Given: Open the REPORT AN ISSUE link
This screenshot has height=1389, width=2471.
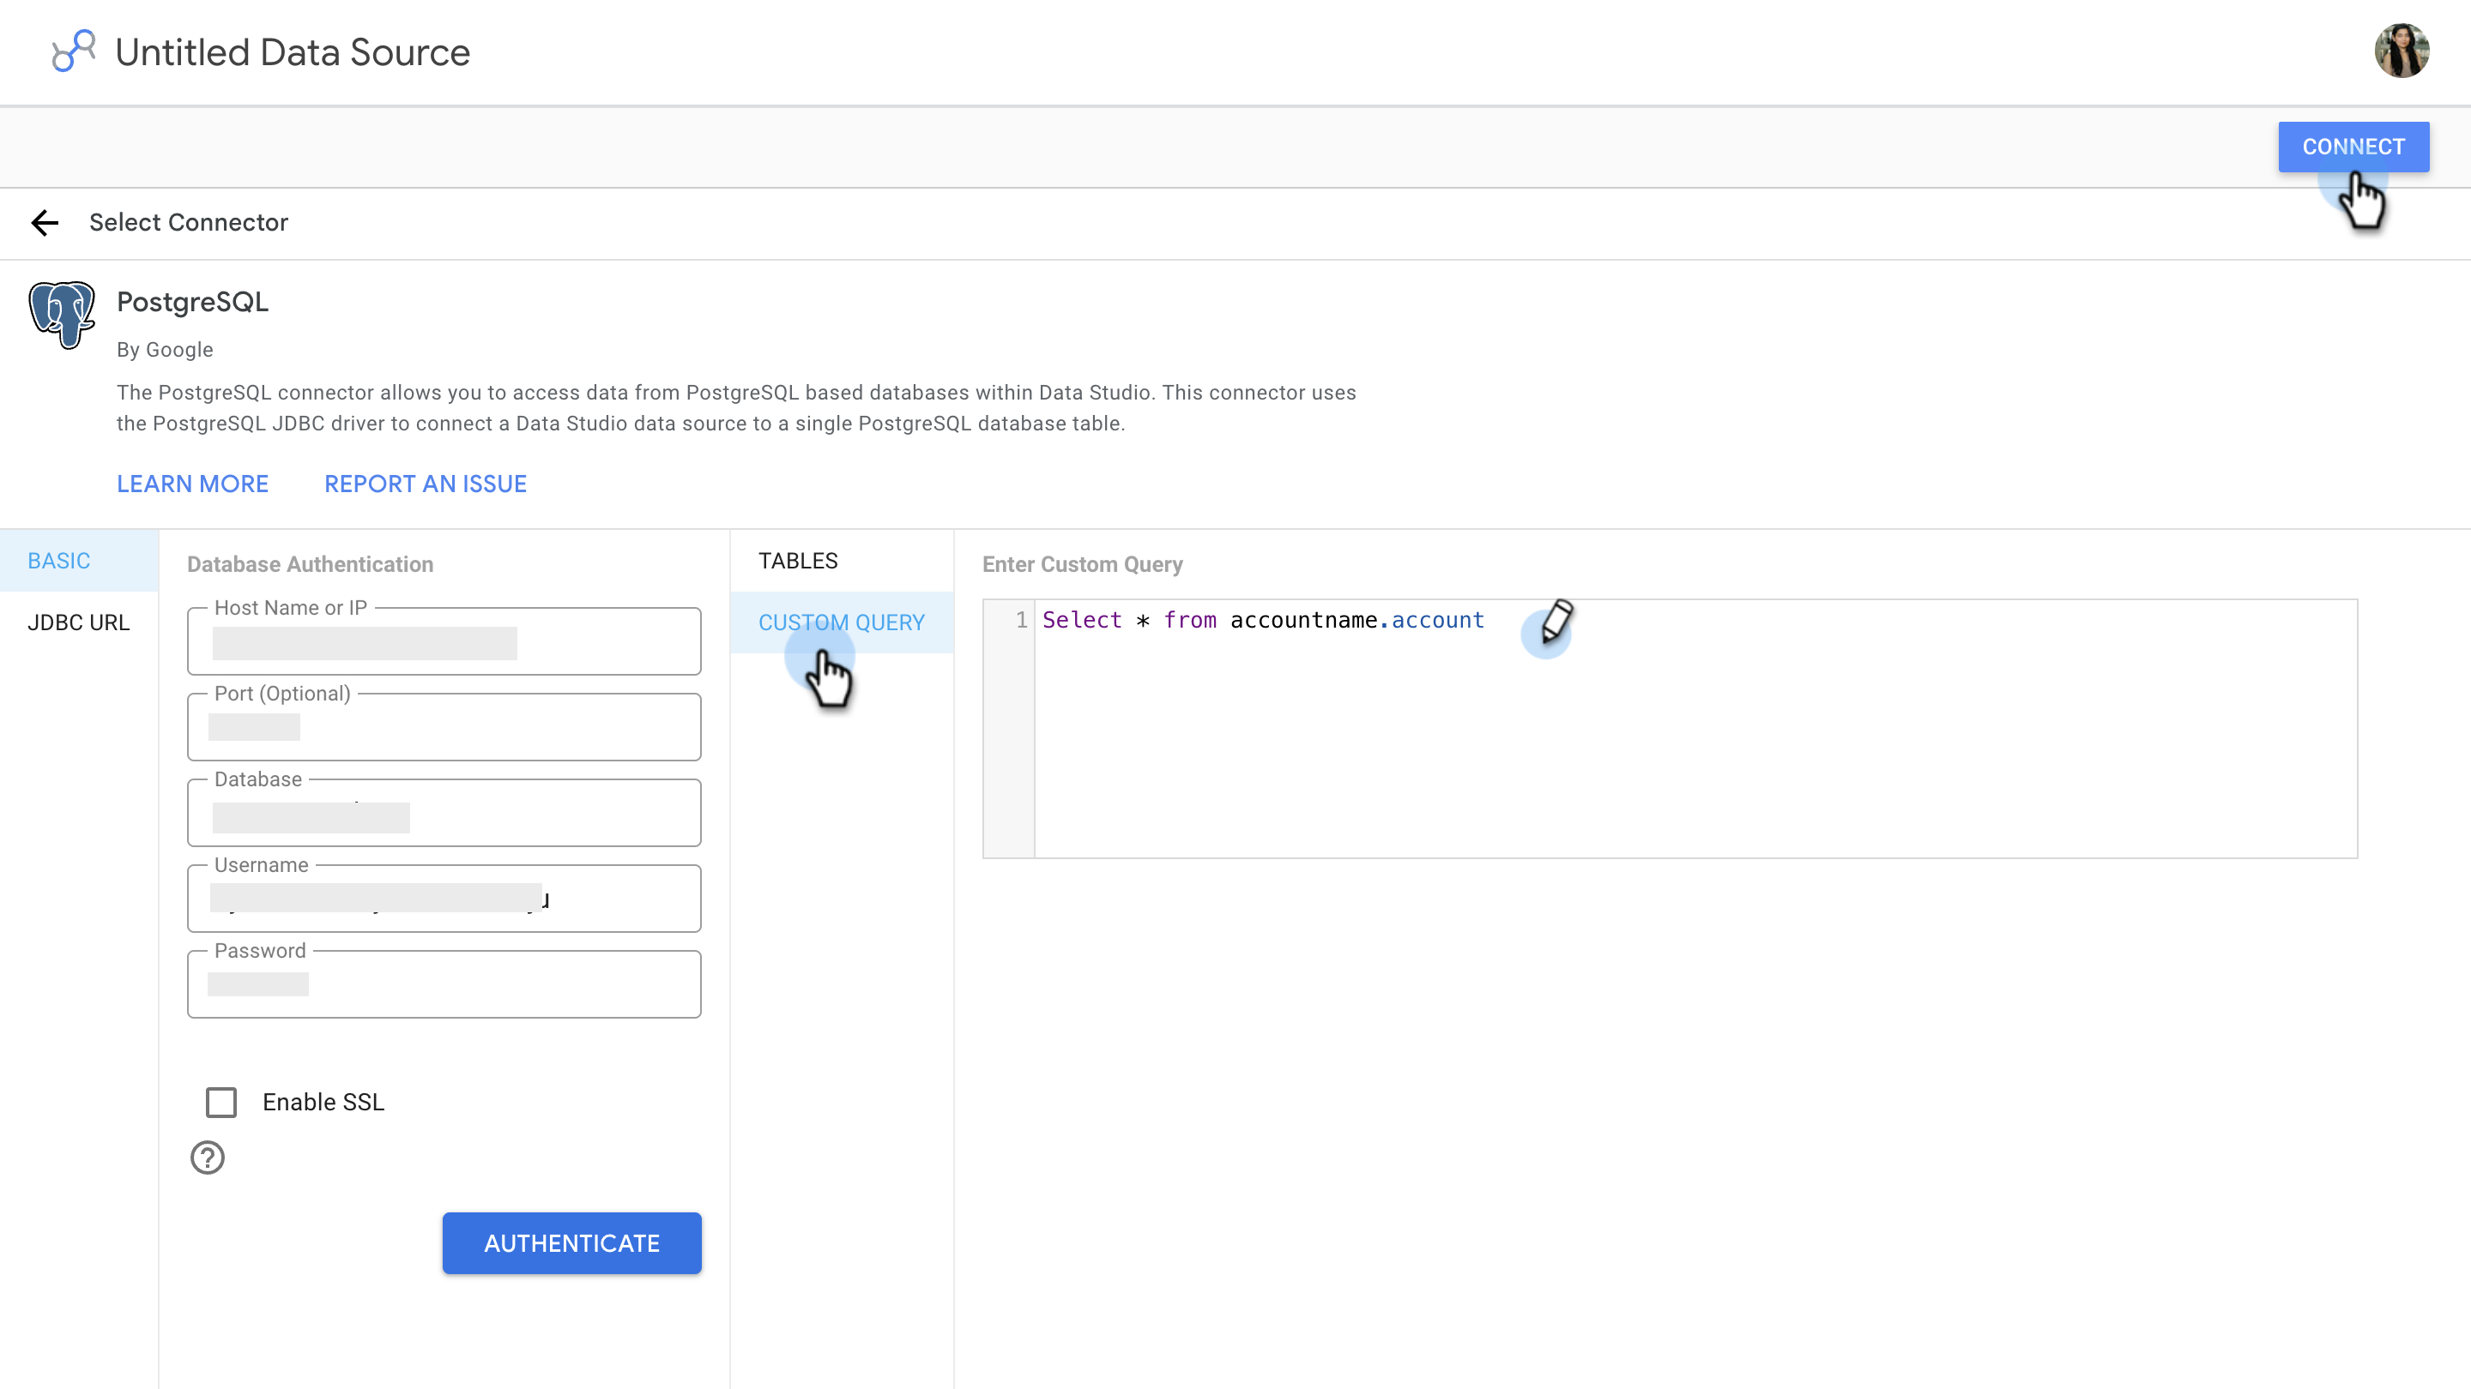Looking at the screenshot, I should pos(425,484).
